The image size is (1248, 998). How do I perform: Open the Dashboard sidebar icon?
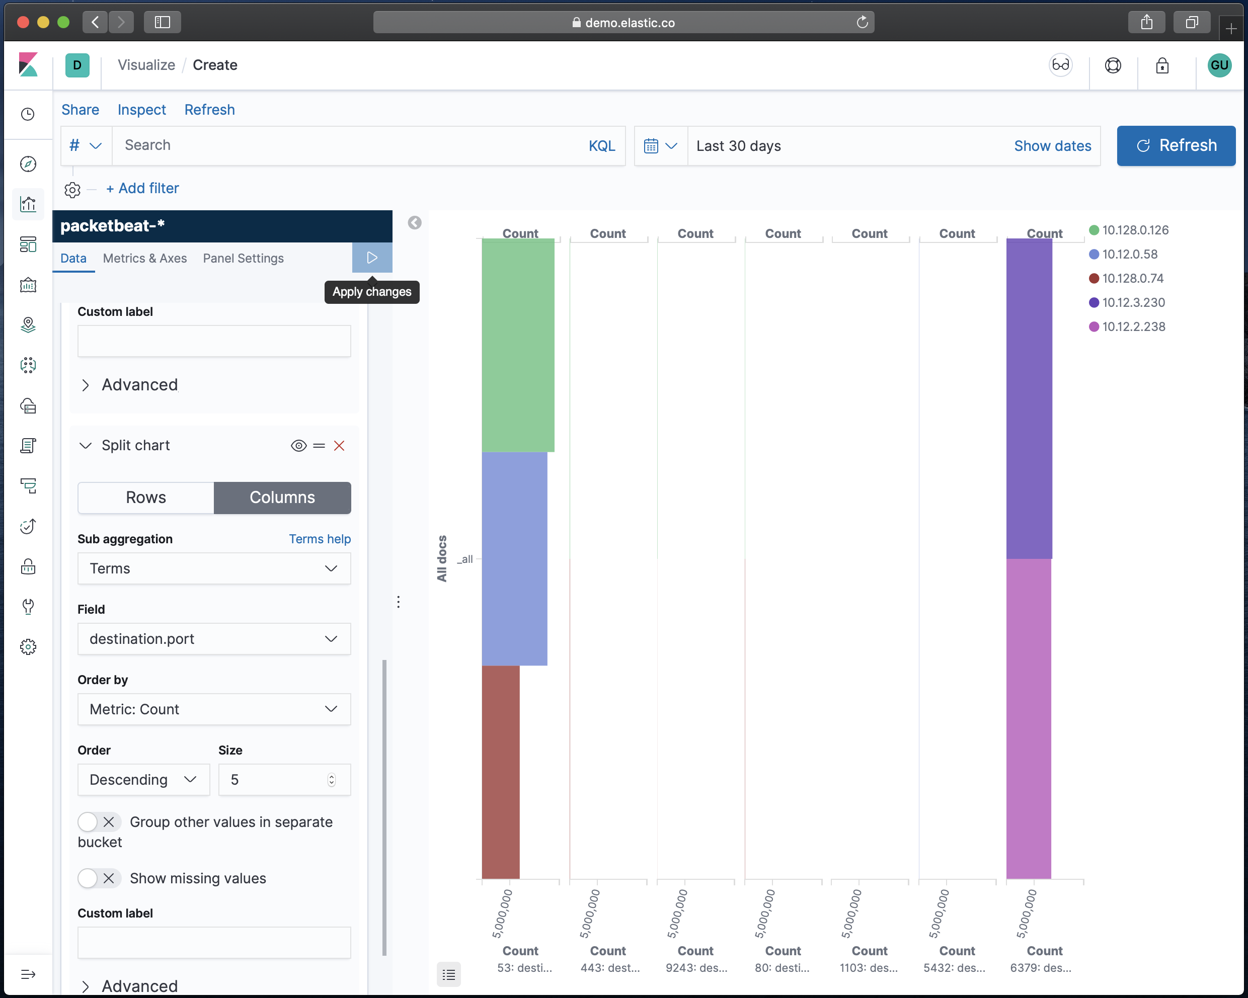click(28, 245)
